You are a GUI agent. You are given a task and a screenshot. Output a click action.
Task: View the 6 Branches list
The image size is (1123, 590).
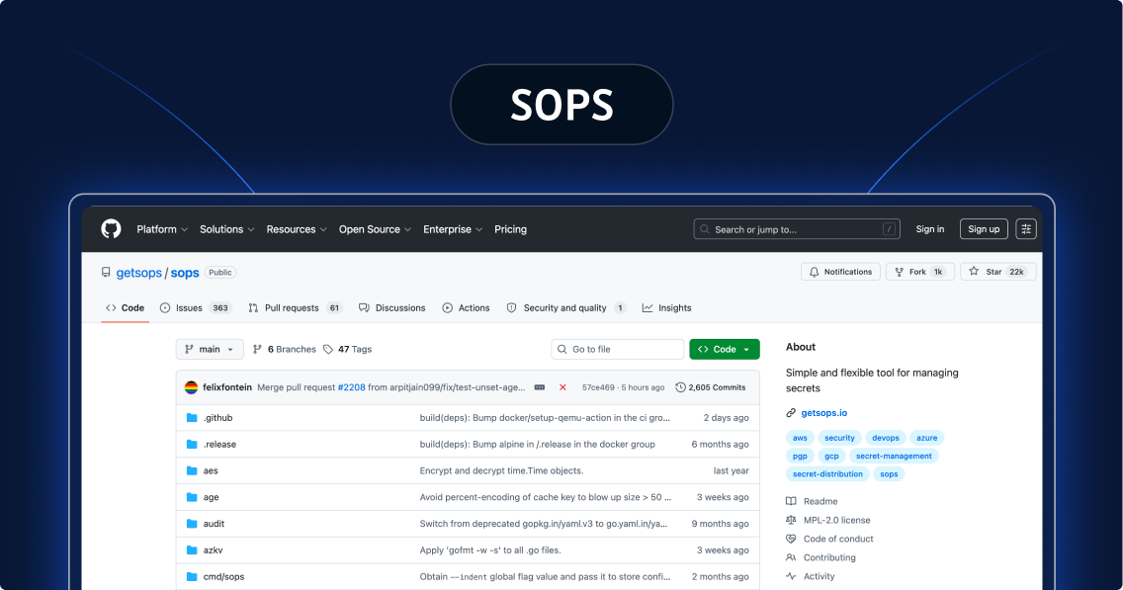click(x=285, y=350)
